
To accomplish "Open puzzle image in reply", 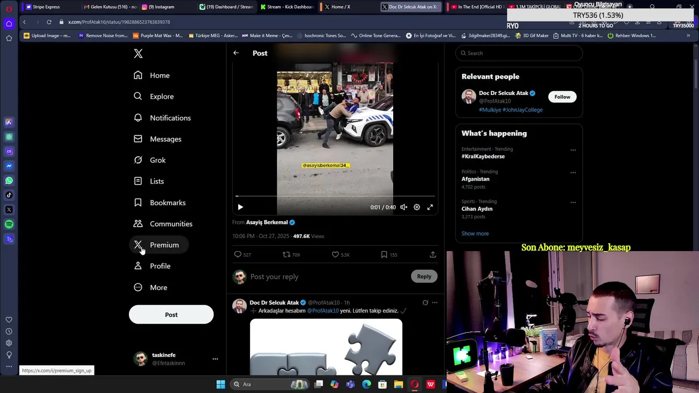I will pyautogui.click(x=326, y=348).
